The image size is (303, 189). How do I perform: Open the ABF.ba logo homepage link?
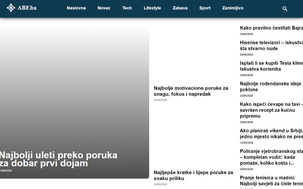pos(22,8)
